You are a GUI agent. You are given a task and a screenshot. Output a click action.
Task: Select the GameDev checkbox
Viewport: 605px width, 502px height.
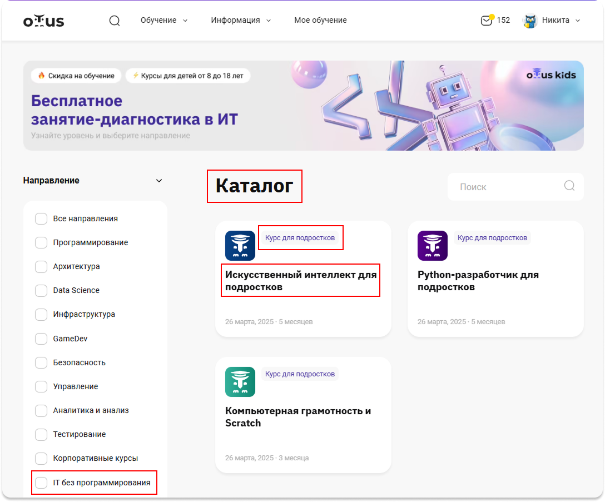[41, 339]
